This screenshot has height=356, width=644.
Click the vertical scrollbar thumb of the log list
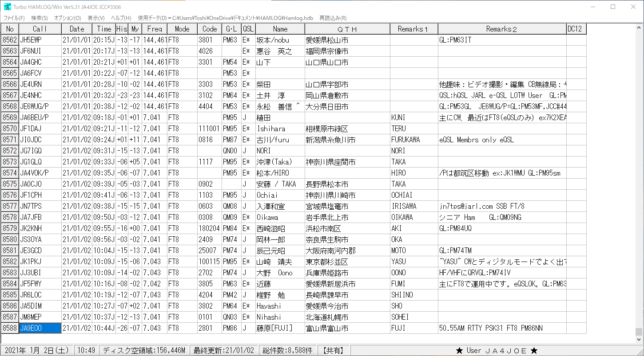(639, 332)
